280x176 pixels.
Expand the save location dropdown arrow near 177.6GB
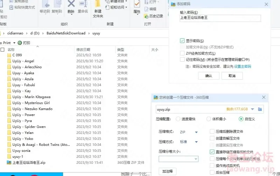(252, 109)
